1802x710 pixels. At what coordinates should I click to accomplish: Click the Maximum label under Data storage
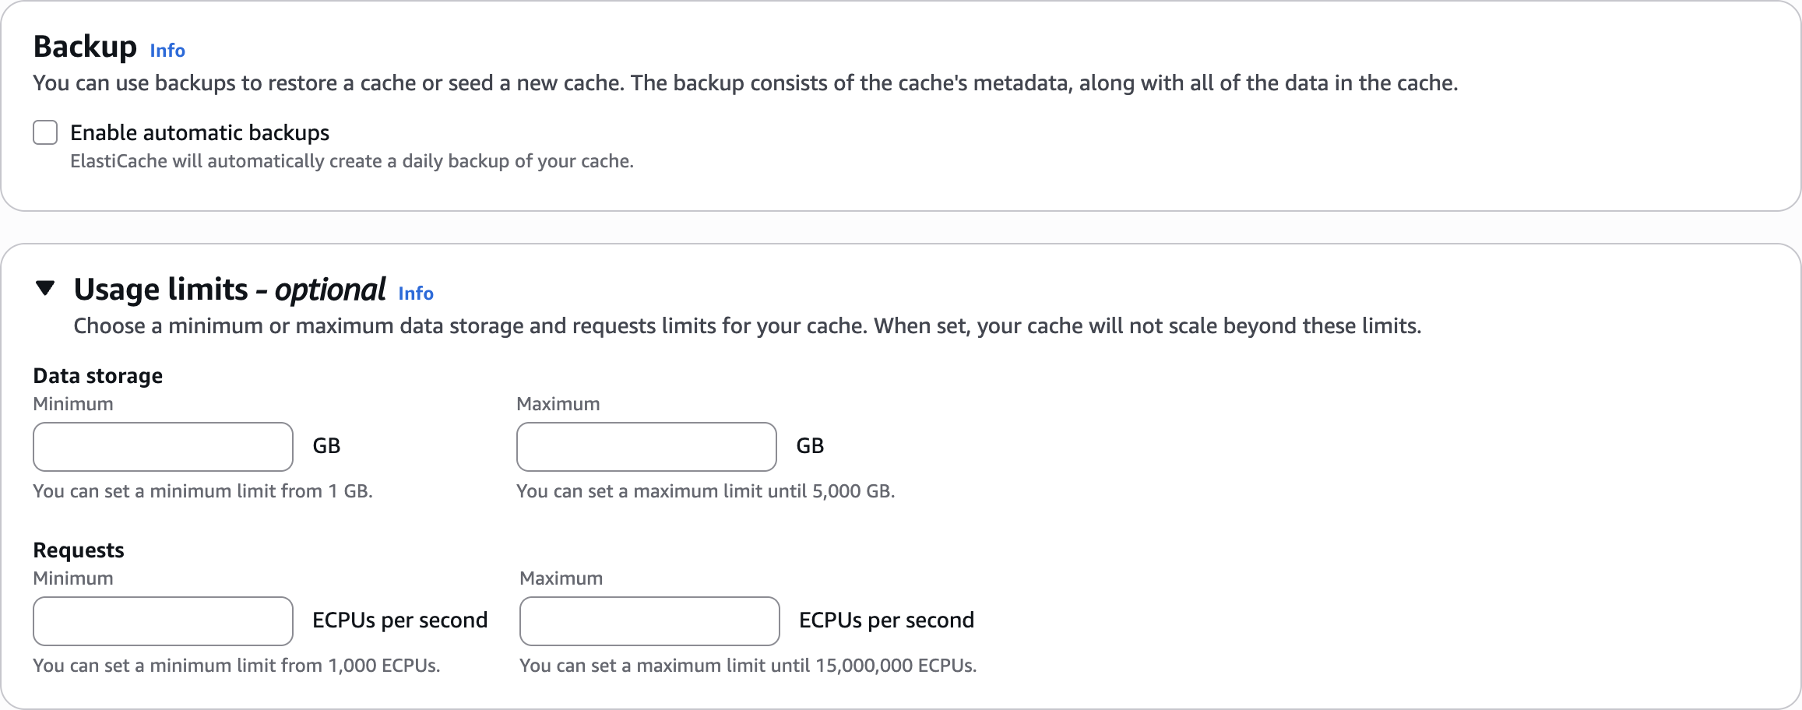(x=558, y=404)
